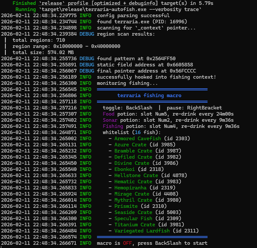Viewport: 257px width, 248px height.
Task: Select 'Azure Crate' whitelist entry
Action: (130, 145)
